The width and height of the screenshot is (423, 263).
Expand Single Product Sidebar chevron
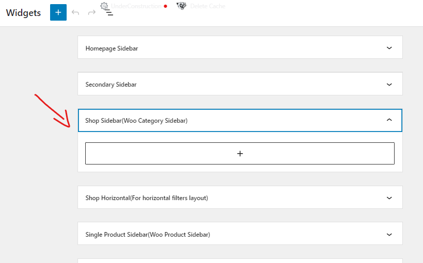point(389,235)
